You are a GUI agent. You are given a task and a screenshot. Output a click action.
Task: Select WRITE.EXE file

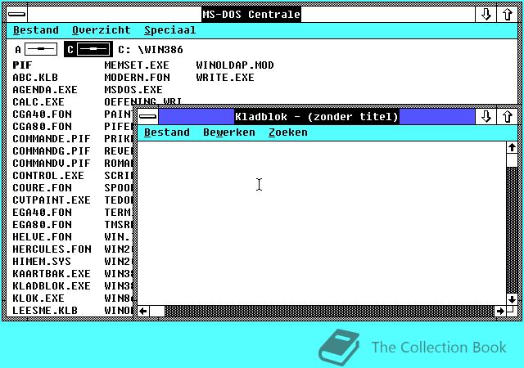pyautogui.click(x=225, y=78)
